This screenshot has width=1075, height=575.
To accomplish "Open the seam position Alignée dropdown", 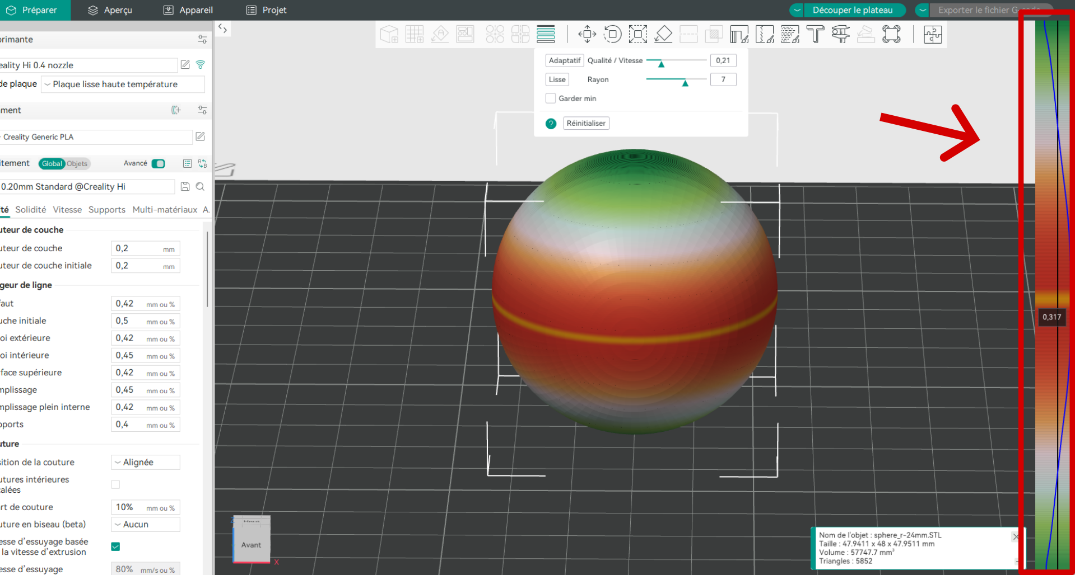I will tap(146, 462).
